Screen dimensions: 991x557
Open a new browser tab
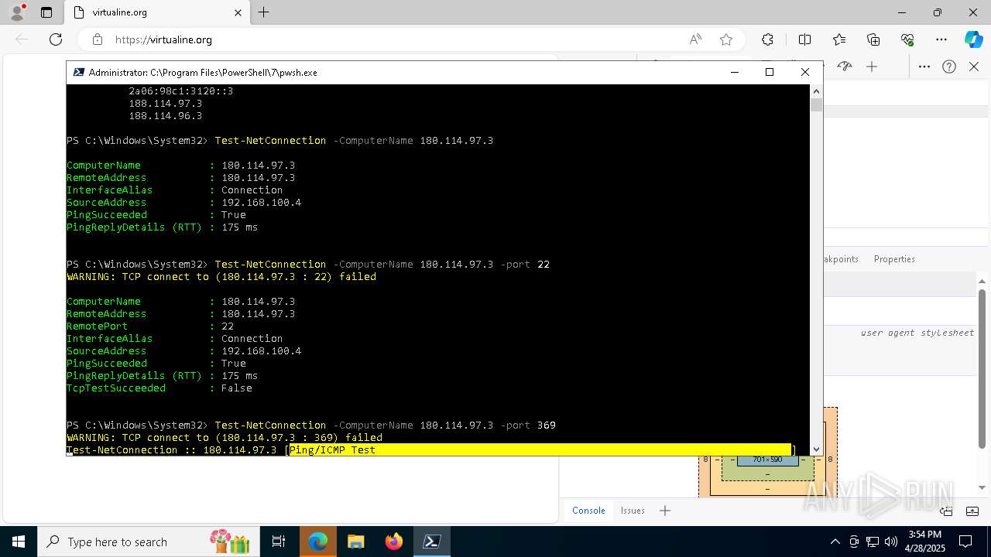(263, 12)
